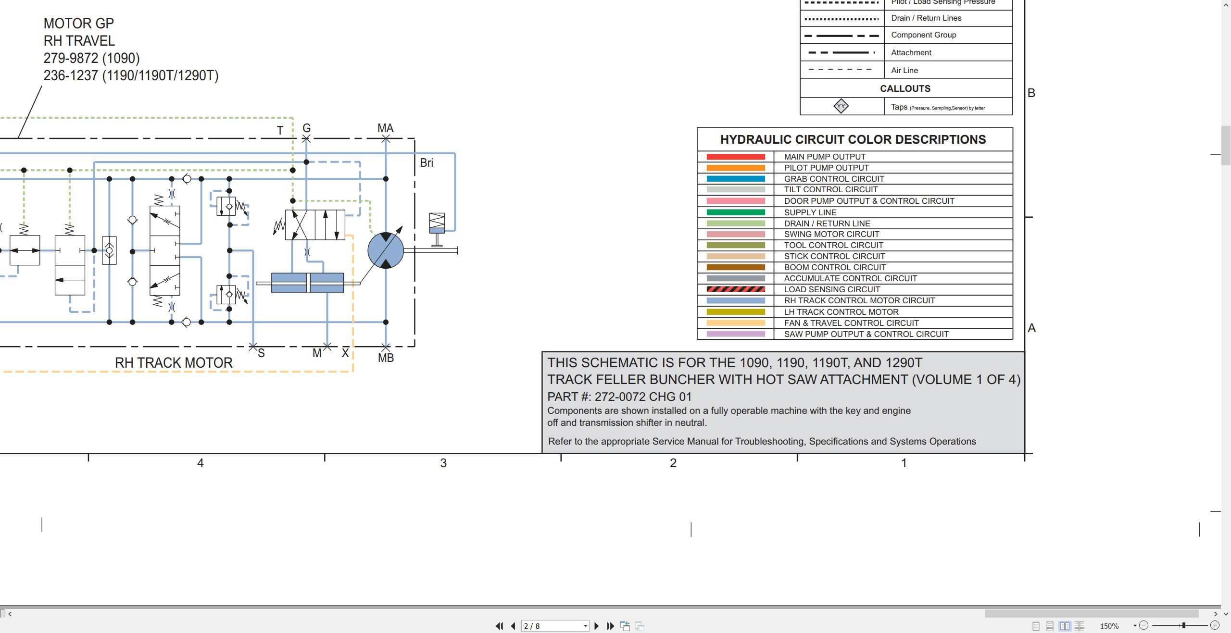Click the 'RH TRACK MOTOR' label

[x=174, y=363]
